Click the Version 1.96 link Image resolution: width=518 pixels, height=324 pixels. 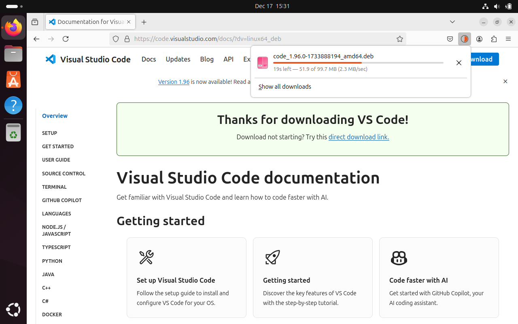(x=174, y=81)
